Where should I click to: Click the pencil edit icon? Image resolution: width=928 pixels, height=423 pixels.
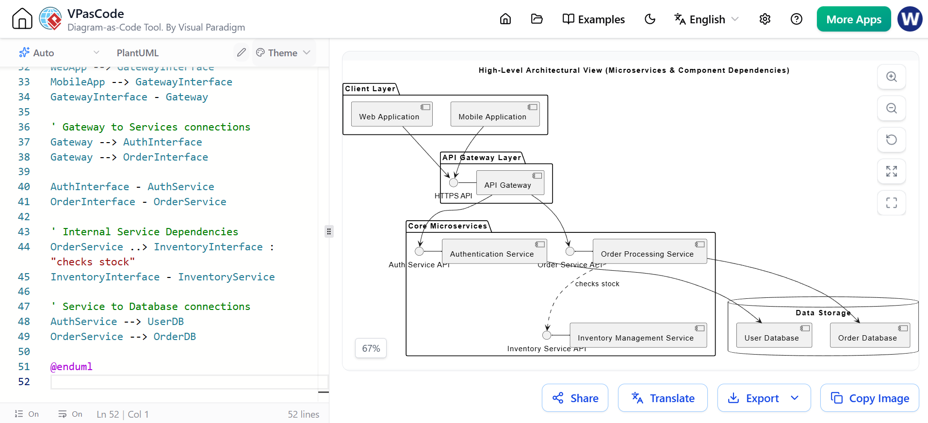point(241,52)
